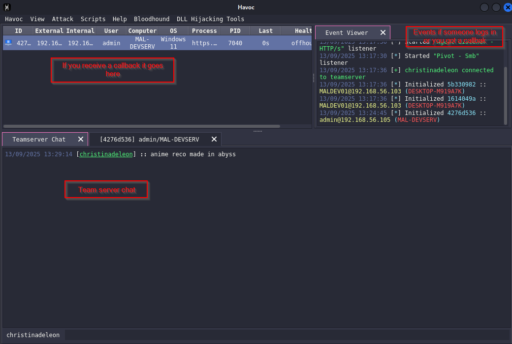Sort sessions by Computer column header
The image size is (512, 344).
(x=142, y=30)
